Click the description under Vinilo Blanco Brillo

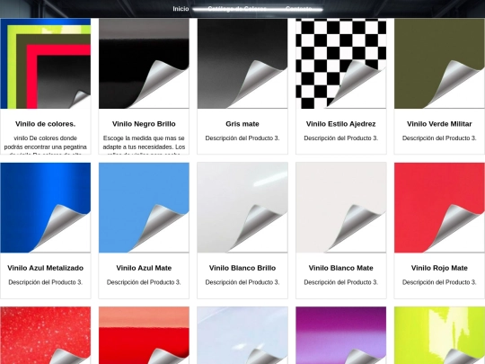[242, 282]
